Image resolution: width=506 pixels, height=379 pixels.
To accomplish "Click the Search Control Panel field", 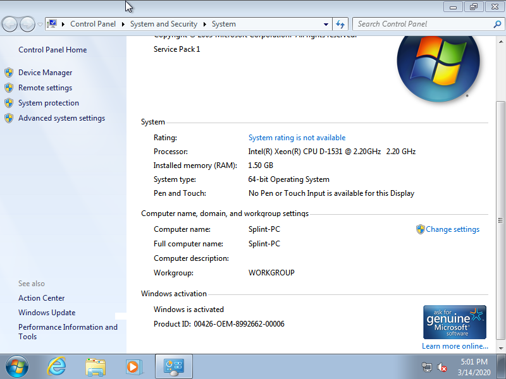I will pos(423,24).
